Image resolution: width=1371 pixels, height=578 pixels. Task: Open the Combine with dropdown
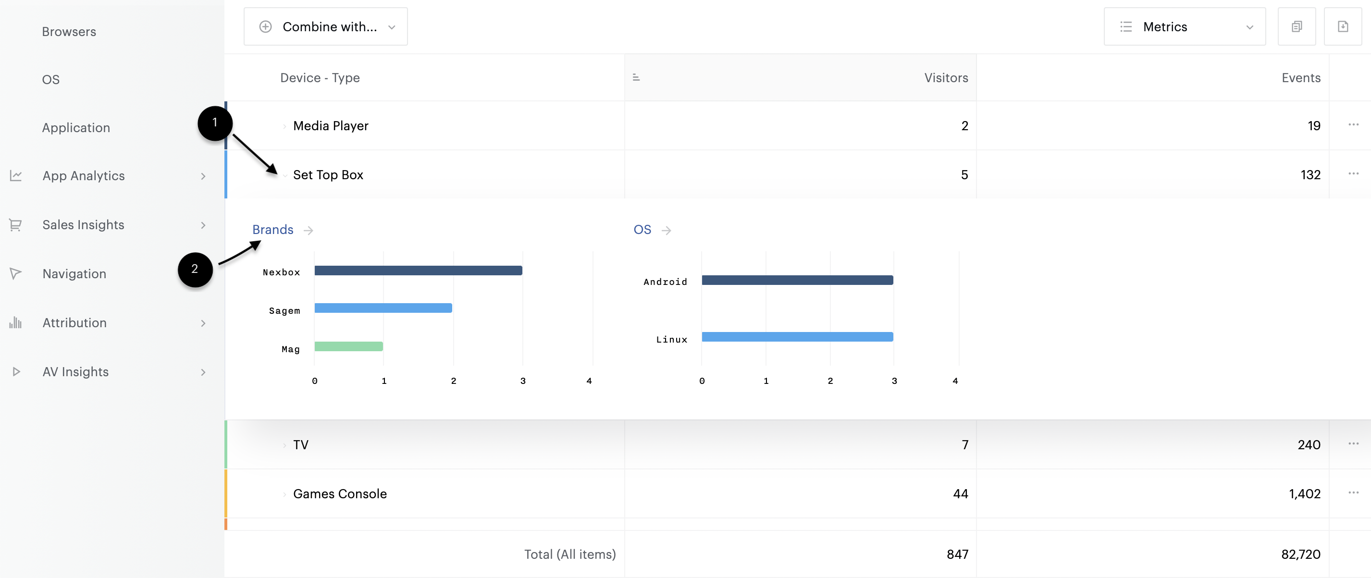326,26
